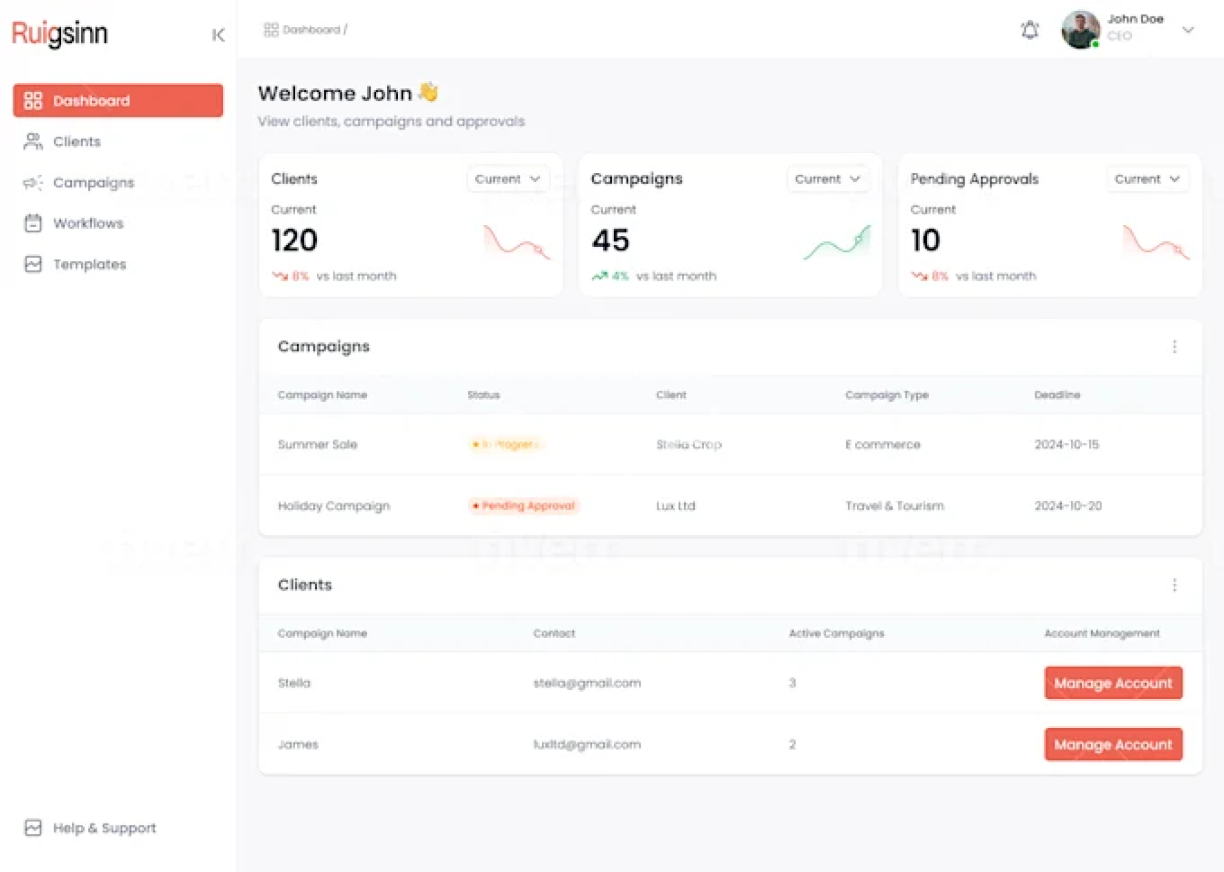The width and height of the screenshot is (1224, 872).
Task: Collapse the sidebar with the arrow icon
Action: pos(218,34)
